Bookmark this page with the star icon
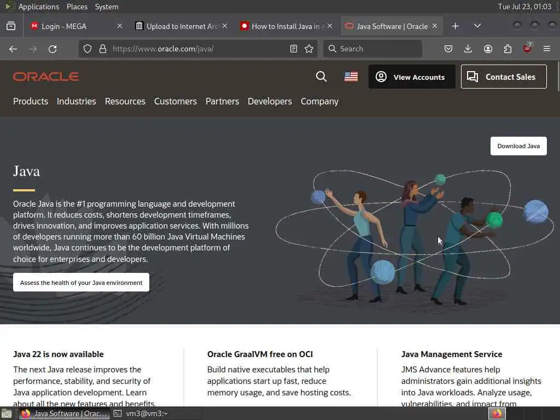 pyautogui.click(x=309, y=49)
